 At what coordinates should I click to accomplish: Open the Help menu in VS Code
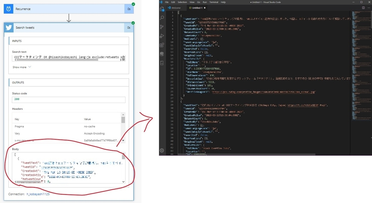coord(223,2)
